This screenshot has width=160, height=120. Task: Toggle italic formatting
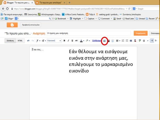[68, 41]
